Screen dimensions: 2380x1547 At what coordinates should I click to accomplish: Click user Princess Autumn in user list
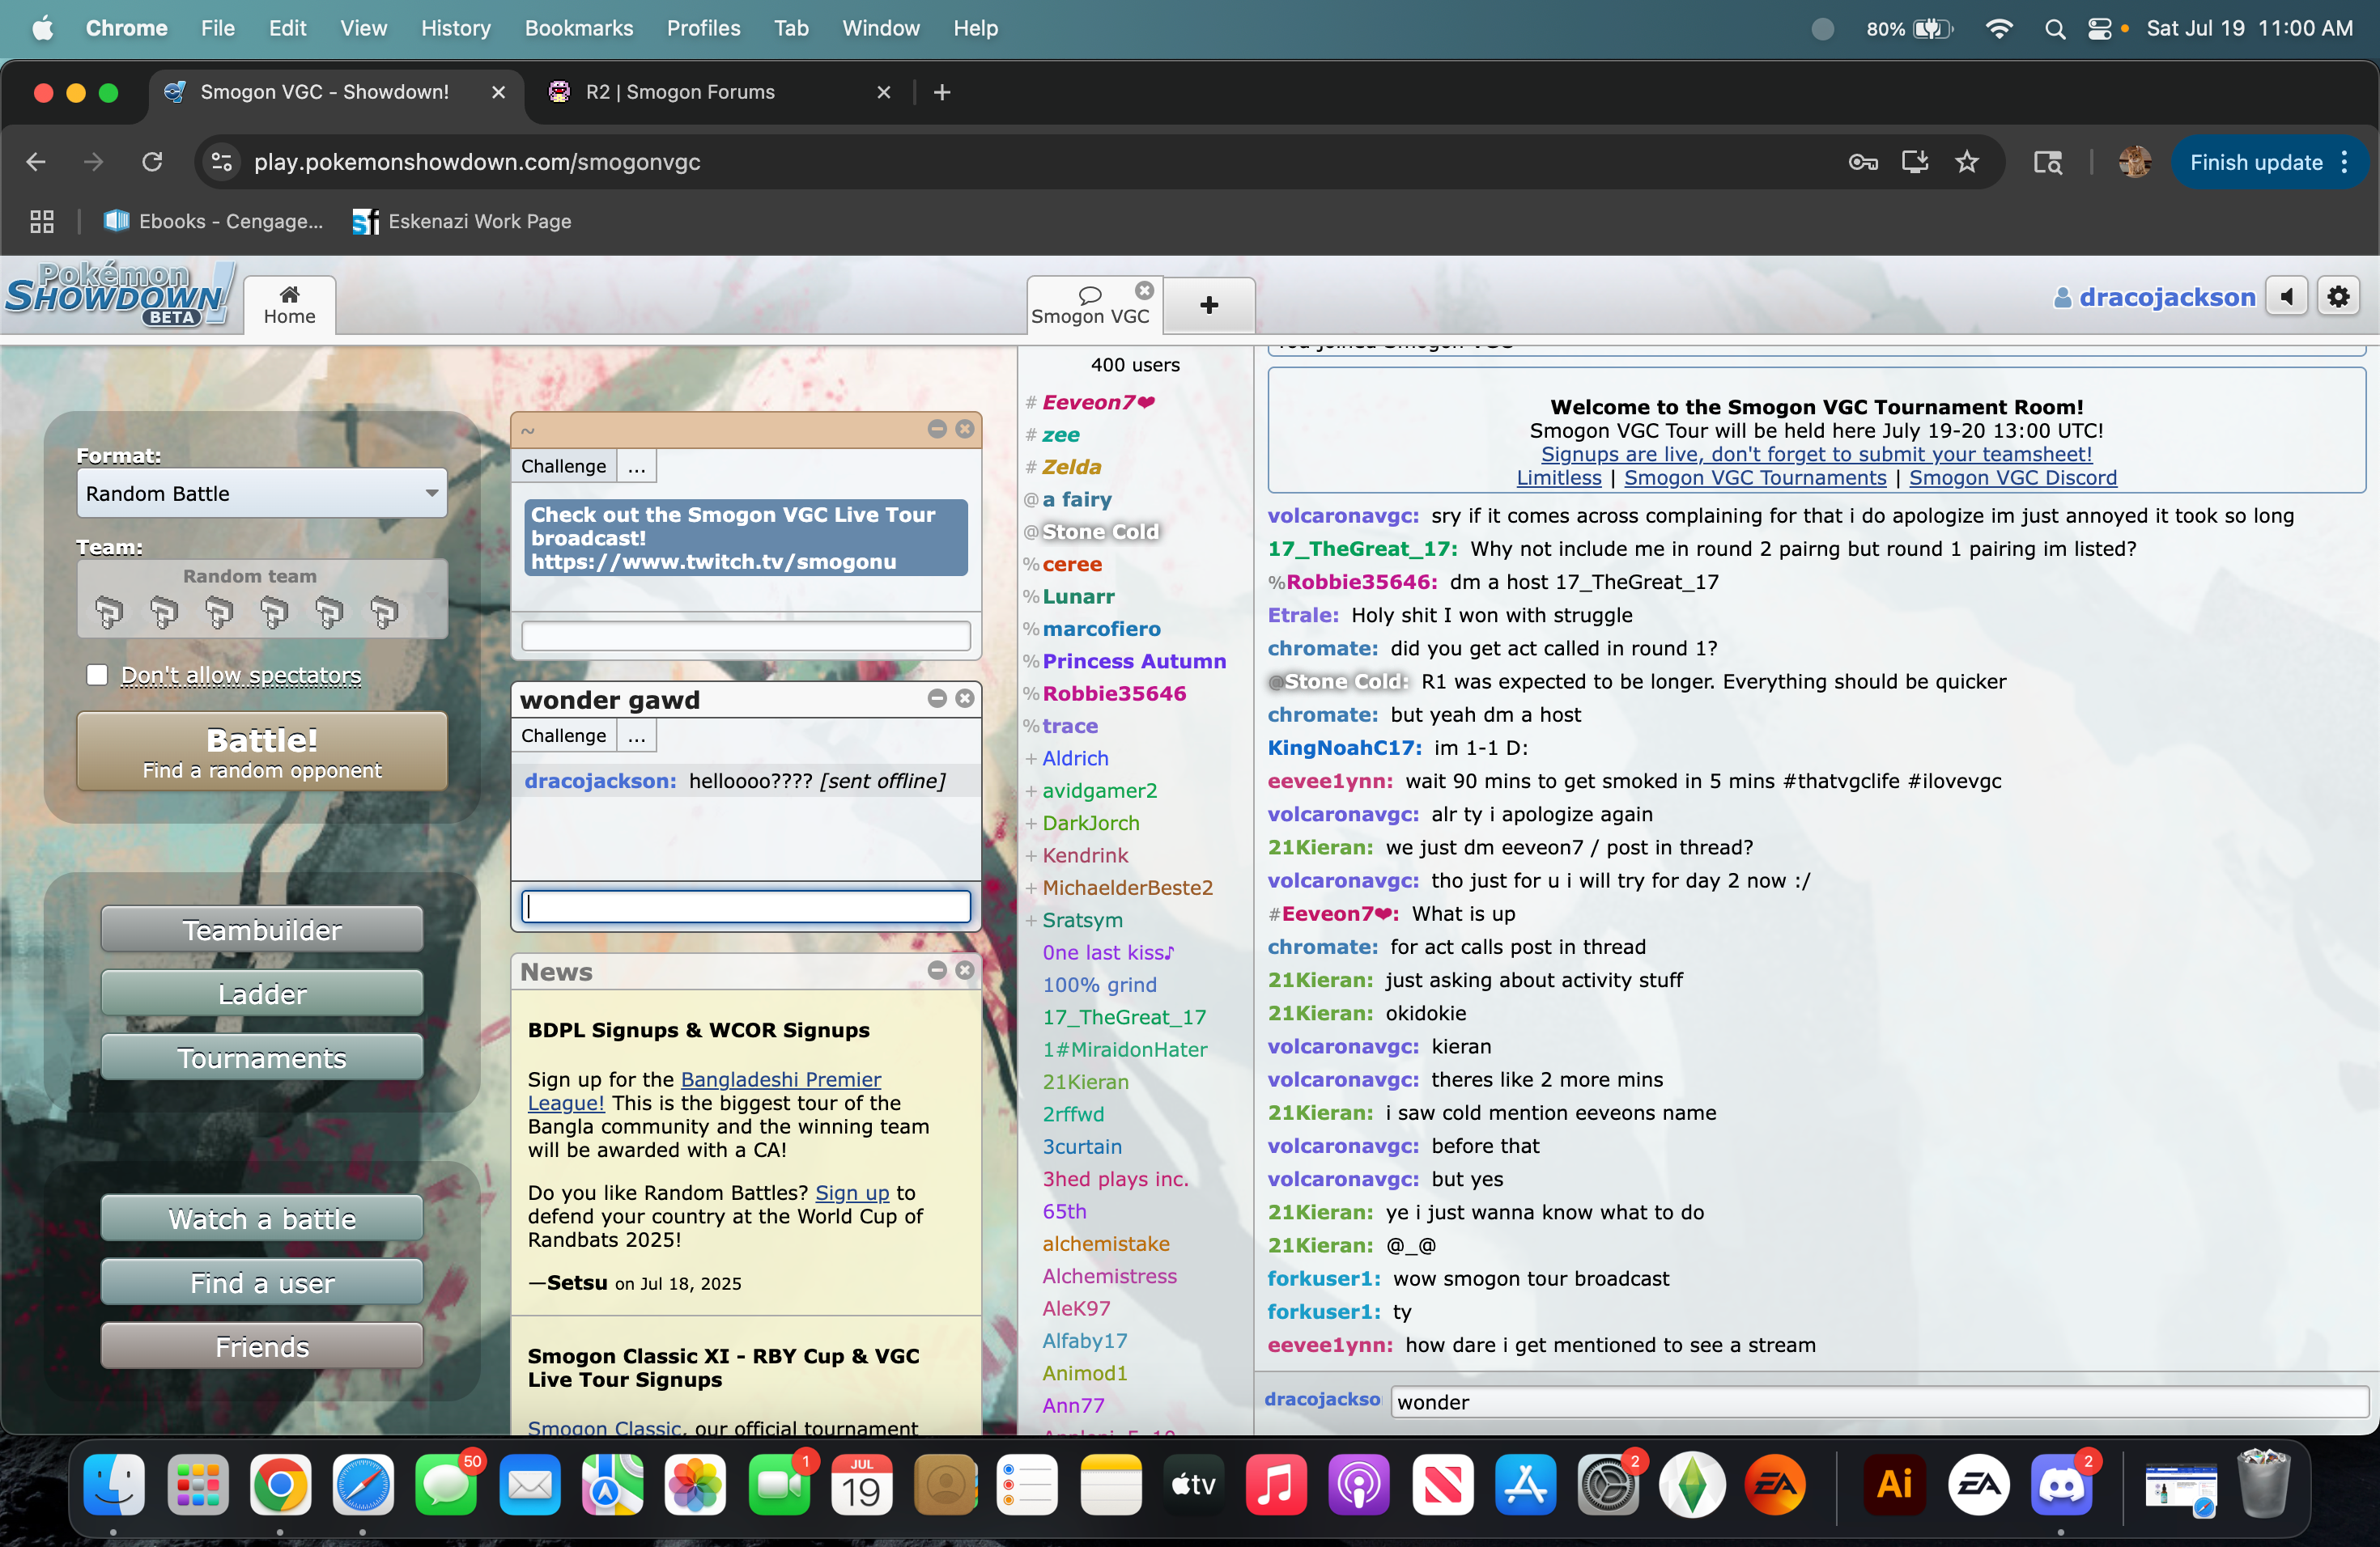point(1134,662)
